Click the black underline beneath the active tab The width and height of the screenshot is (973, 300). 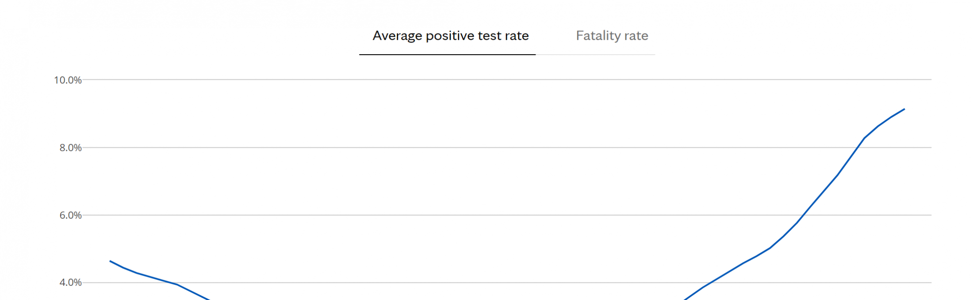click(447, 55)
